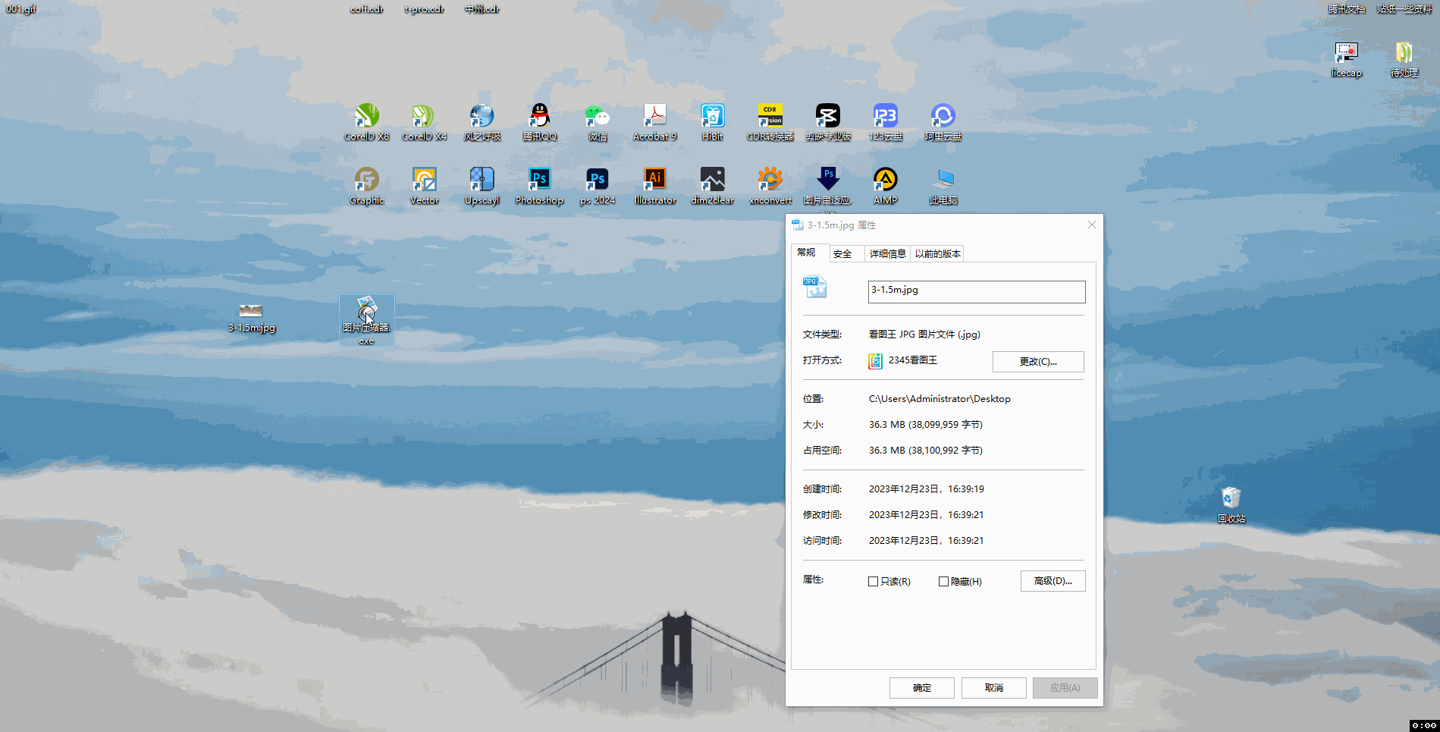Launch 剪映专业版 from the desktop
Screen dimensions: 1440x732
click(828, 122)
